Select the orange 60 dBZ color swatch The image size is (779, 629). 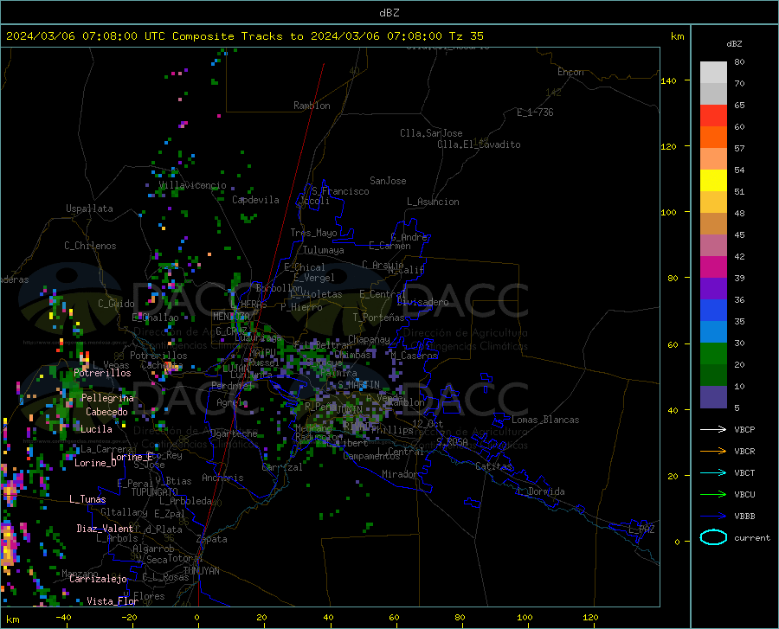click(713, 137)
